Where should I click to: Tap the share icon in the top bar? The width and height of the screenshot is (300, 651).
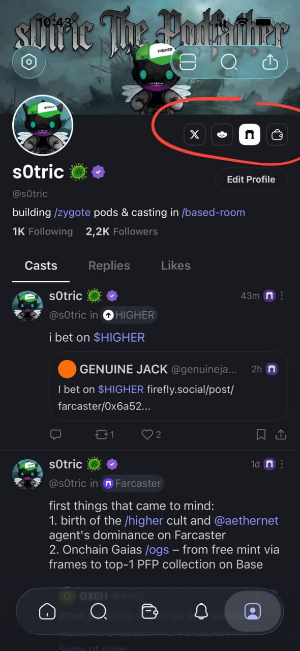pyautogui.click(x=270, y=62)
